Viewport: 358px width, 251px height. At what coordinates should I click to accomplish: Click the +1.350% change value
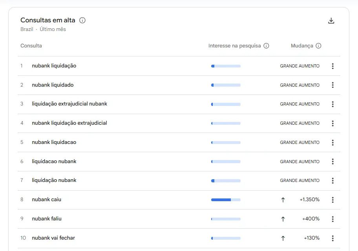click(x=310, y=200)
